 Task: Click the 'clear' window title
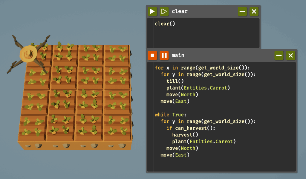(180, 12)
